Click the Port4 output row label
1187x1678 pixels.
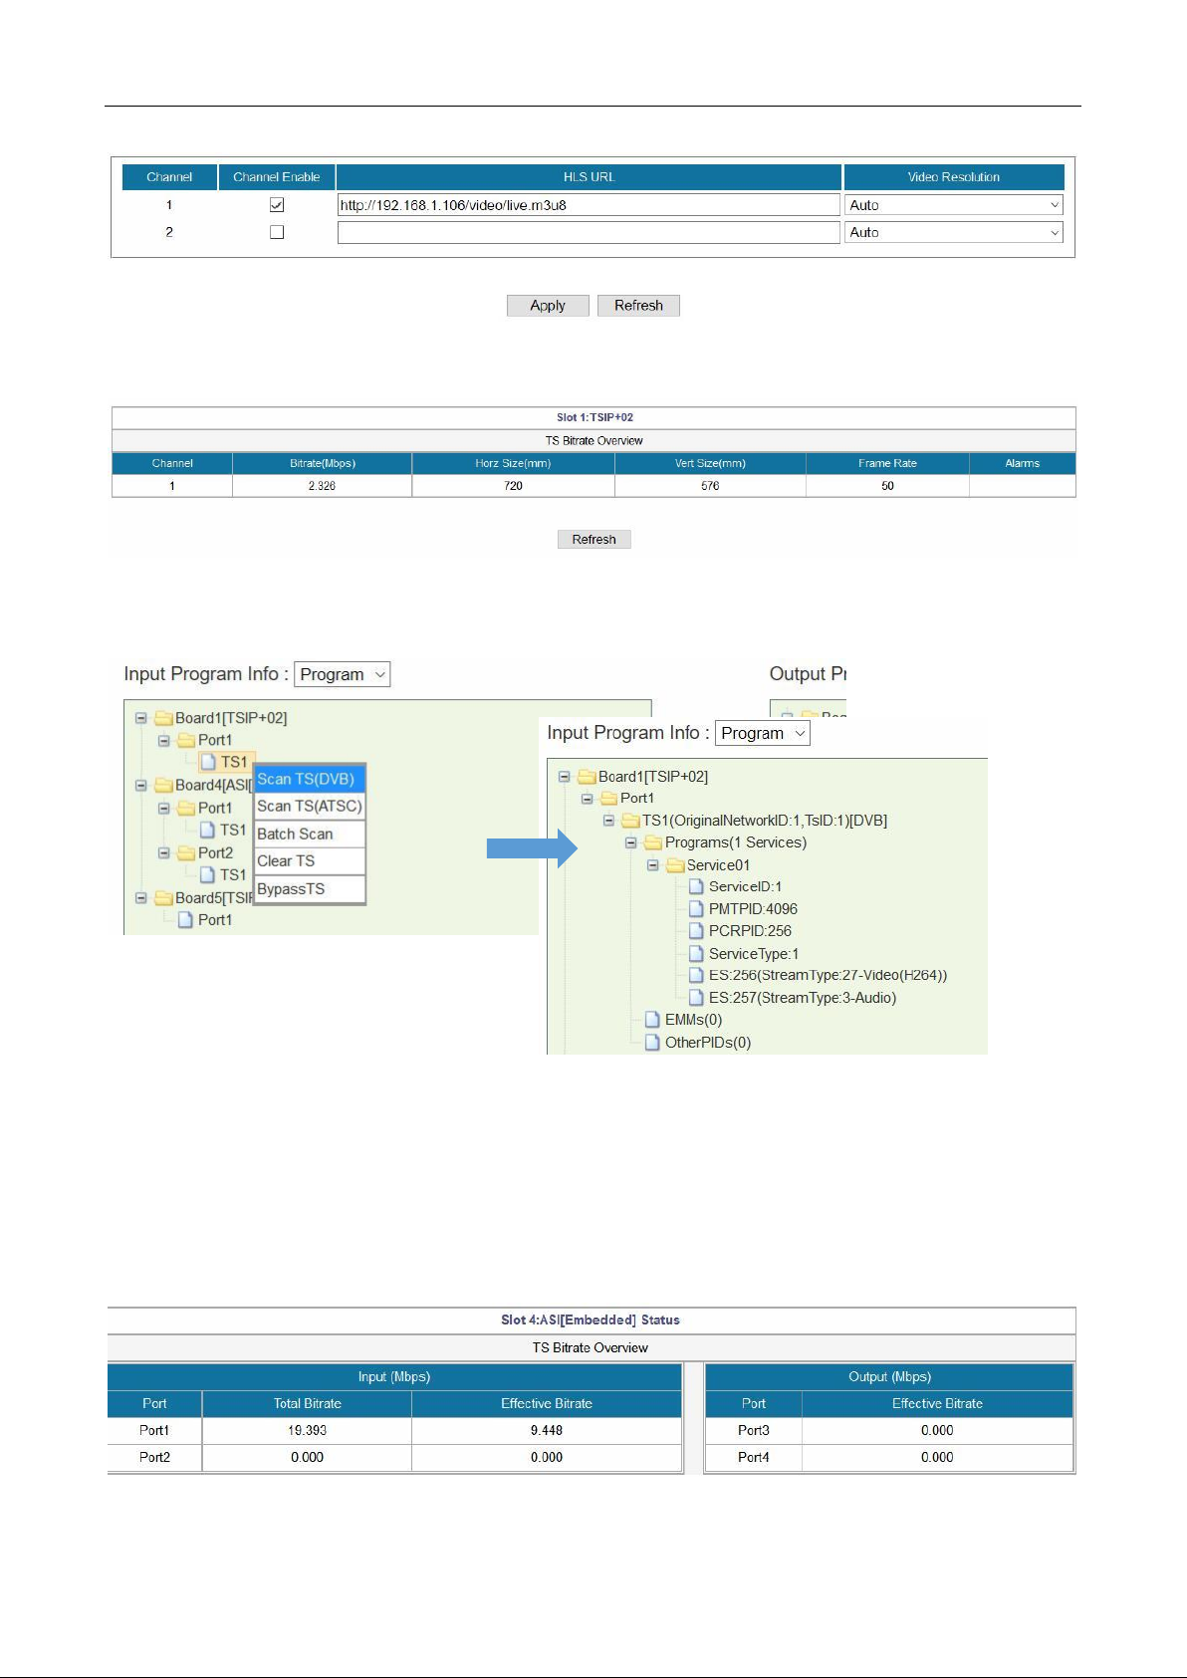point(754,1457)
